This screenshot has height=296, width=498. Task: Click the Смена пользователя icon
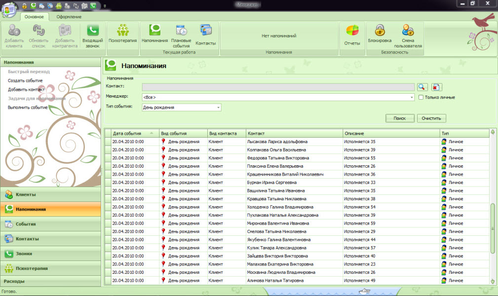coord(408,31)
